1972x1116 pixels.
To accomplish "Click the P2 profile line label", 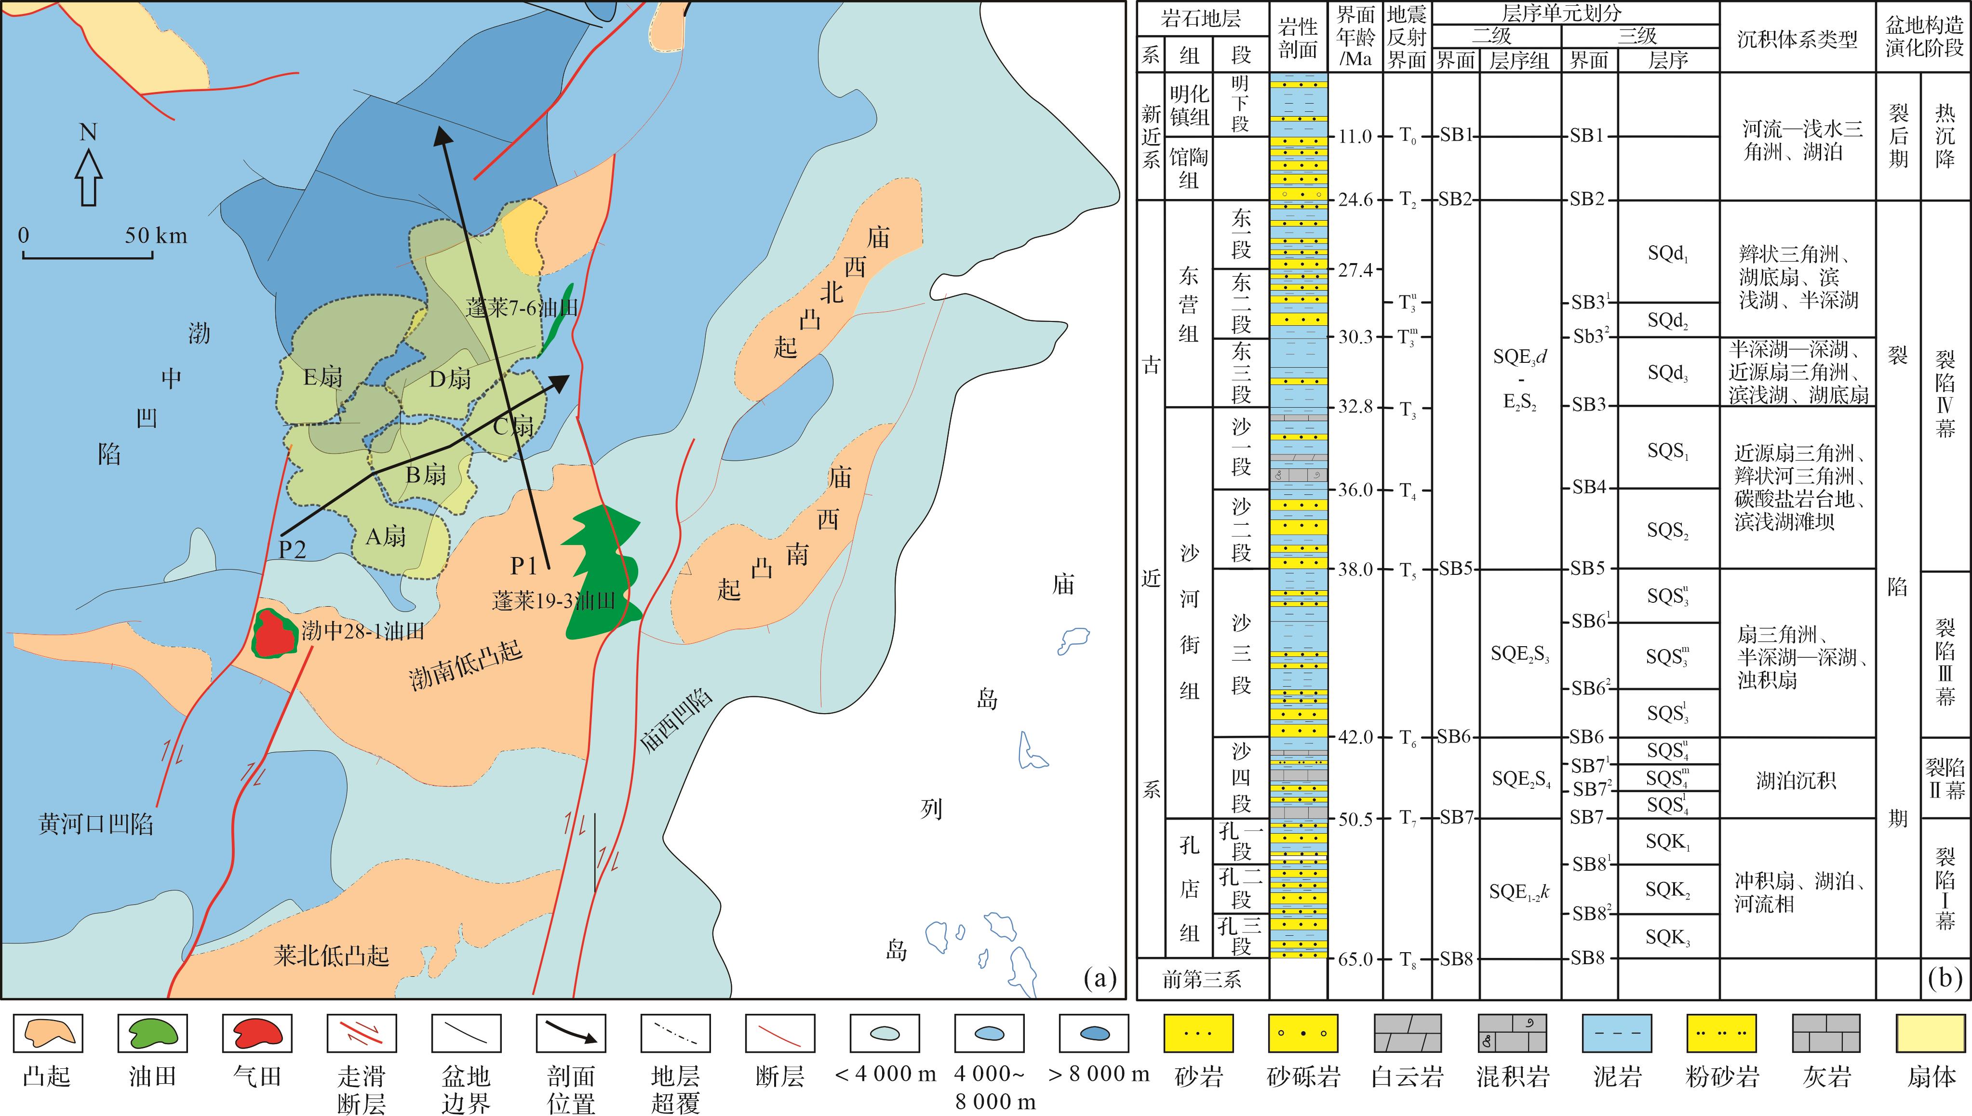I will [292, 549].
